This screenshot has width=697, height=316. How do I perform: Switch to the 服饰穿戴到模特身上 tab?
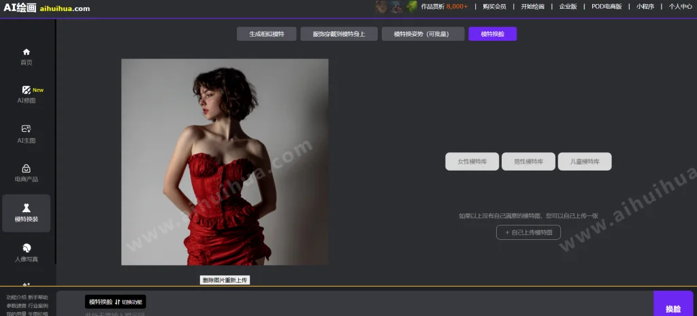click(339, 34)
